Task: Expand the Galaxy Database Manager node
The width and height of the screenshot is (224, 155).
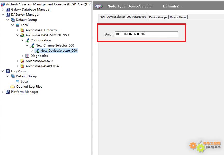Action: pos(3,10)
